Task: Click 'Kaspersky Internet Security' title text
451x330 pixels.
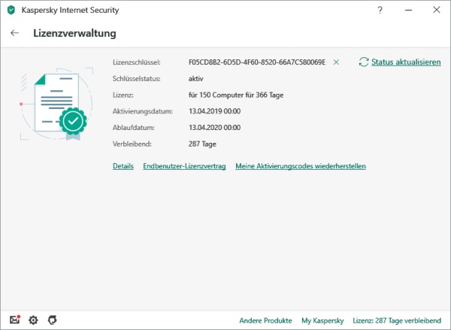Action: 70,10
